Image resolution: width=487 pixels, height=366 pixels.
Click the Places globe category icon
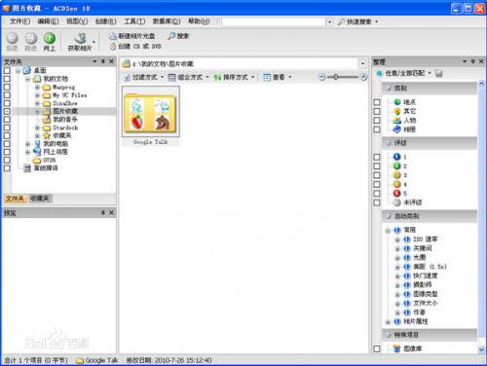pos(397,102)
